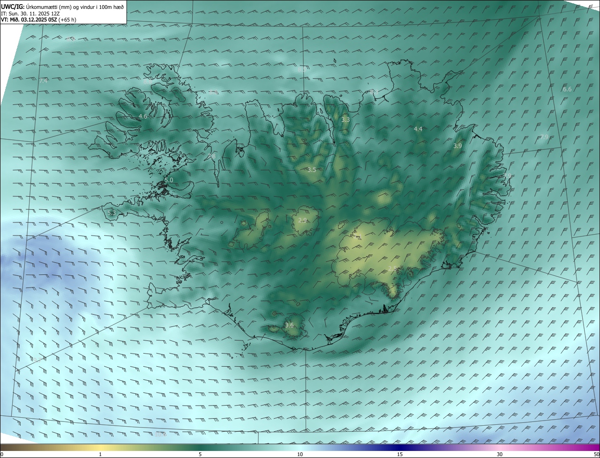Select the 7.4 value over the sea
600x458 pixels.
tap(44, 81)
